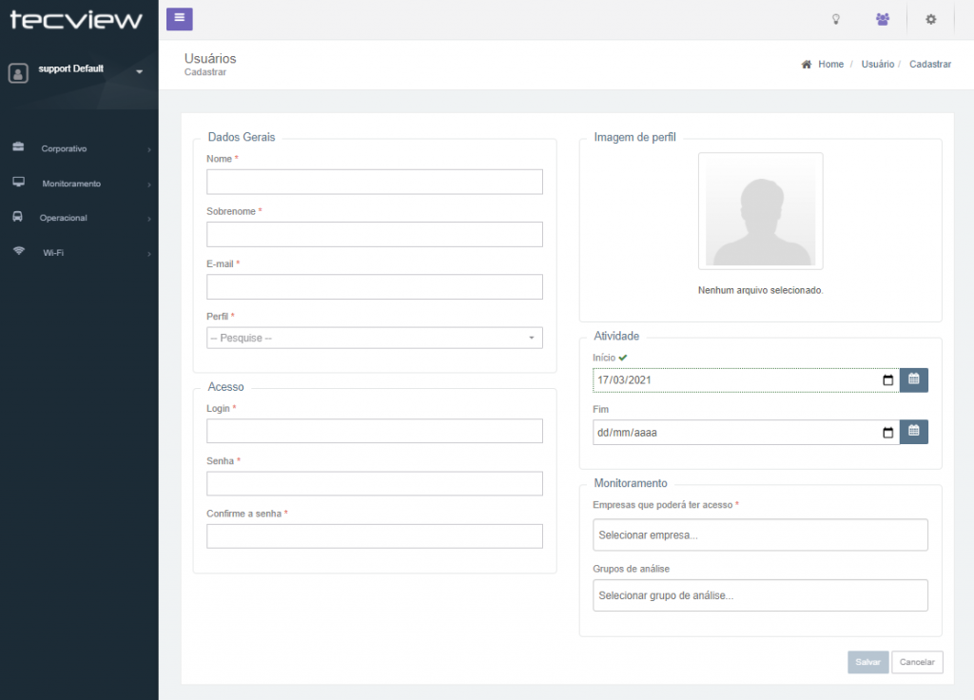
Task: Open the settings gear icon
Action: (931, 19)
